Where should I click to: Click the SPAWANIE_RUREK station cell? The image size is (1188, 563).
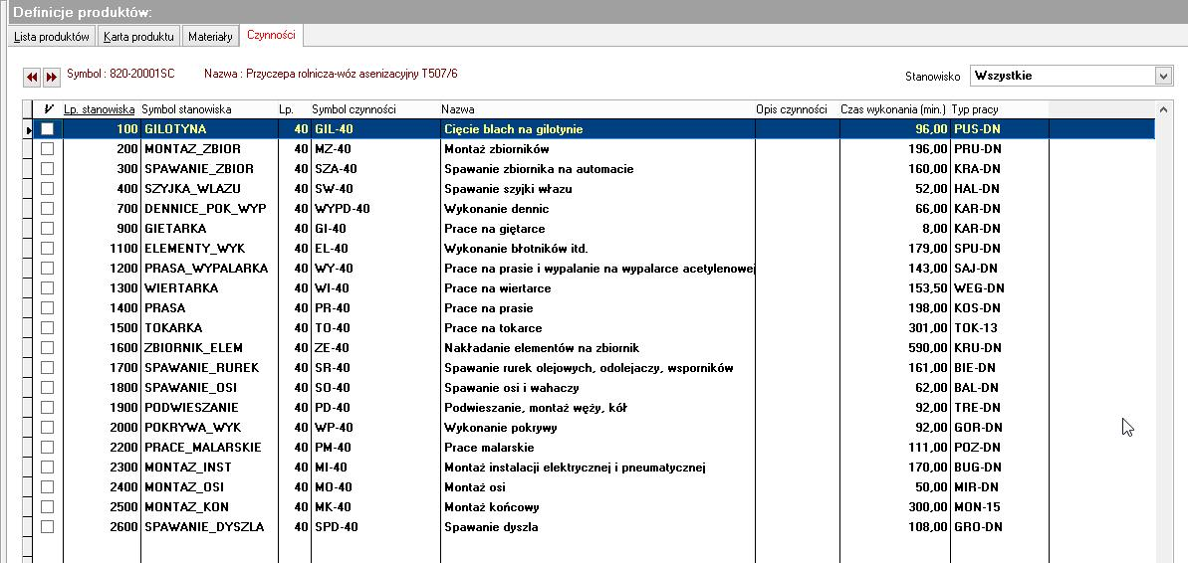coord(209,368)
